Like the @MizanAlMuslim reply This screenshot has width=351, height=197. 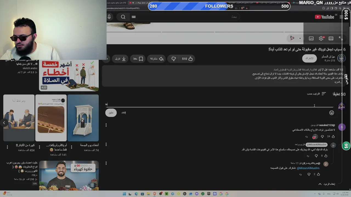326,156
